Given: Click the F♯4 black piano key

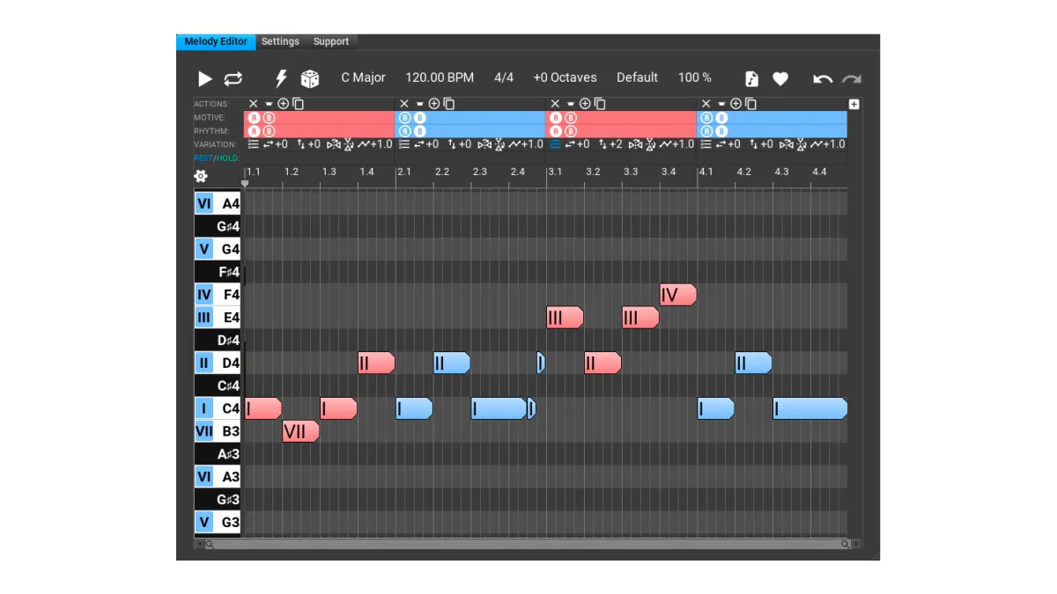Looking at the screenshot, I should pyautogui.click(x=218, y=272).
